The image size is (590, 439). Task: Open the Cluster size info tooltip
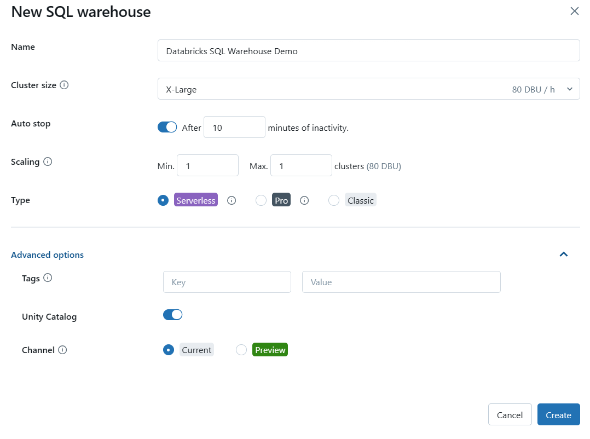[65, 85]
